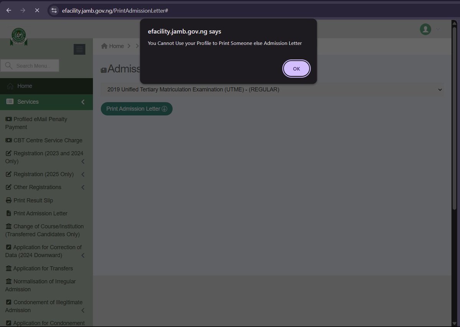Select the Print Result Slip printer icon
Image resolution: width=460 pixels, height=327 pixels.
(8, 200)
